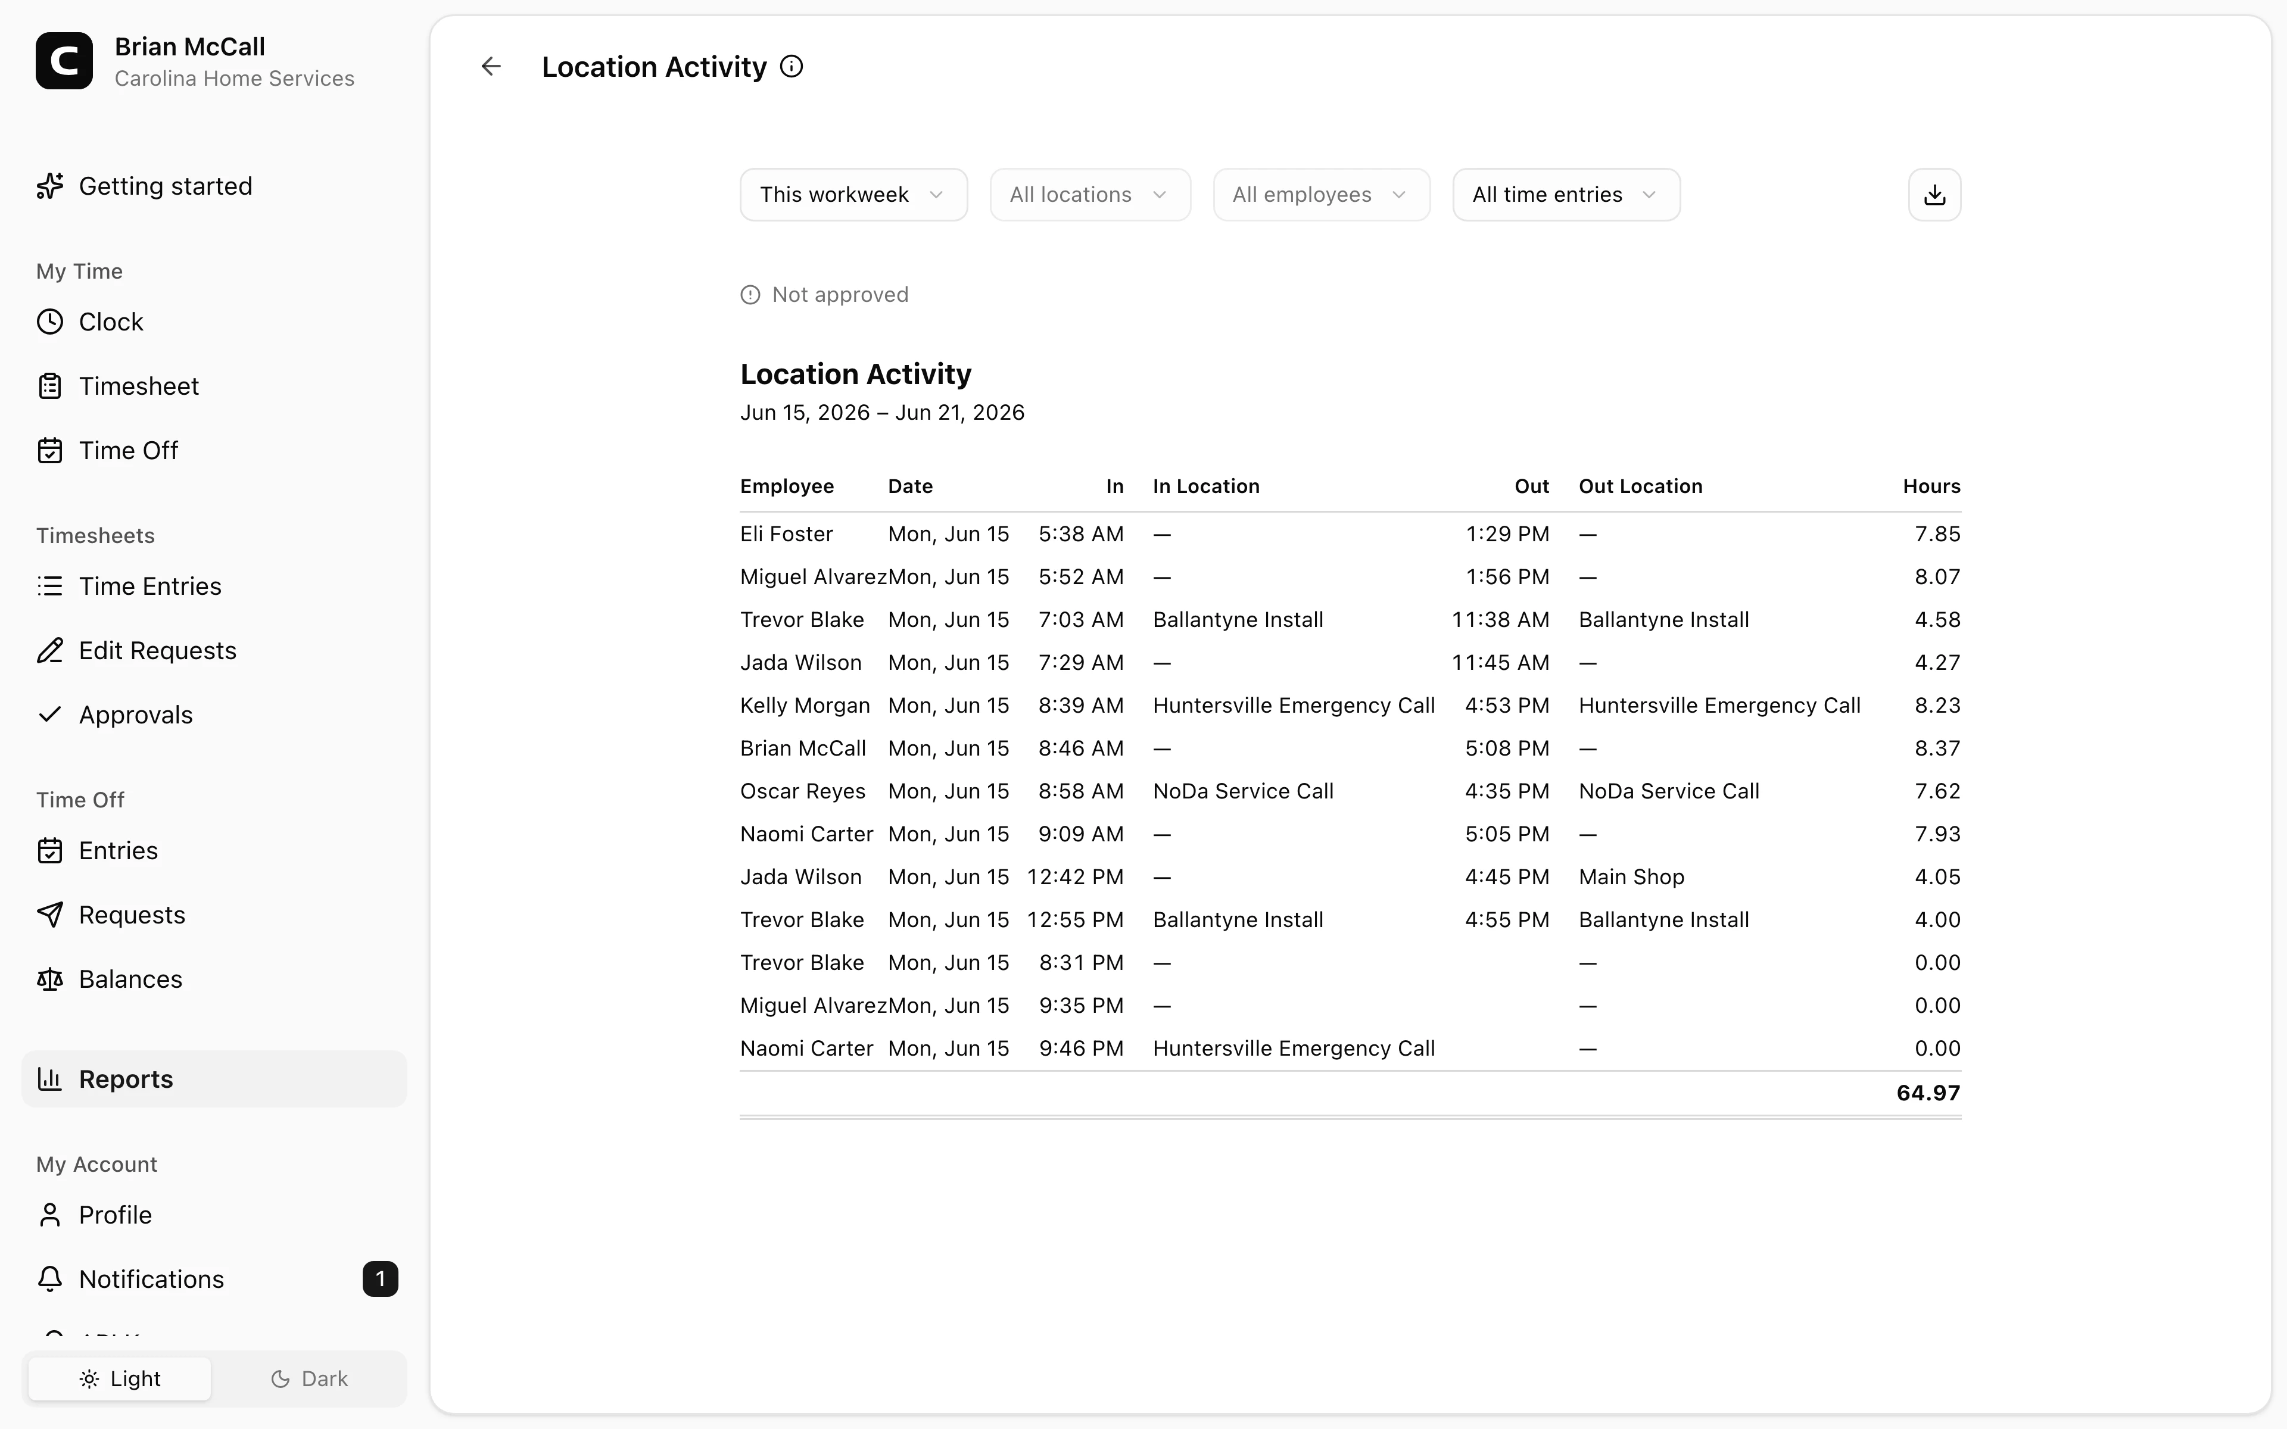
Task: Click the Out Location column header
Action: click(x=1641, y=486)
